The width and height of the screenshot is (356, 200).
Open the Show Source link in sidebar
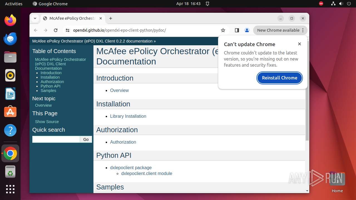point(47,122)
